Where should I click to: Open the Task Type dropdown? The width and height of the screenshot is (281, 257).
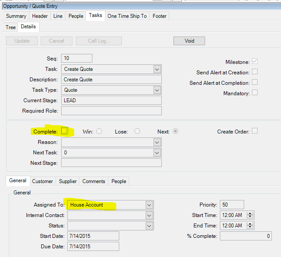[x=157, y=90]
